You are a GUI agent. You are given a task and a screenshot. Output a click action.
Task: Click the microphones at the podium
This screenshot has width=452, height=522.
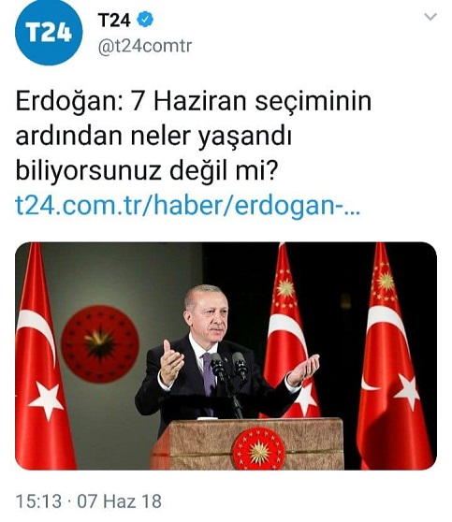pyautogui.click(x=229, y=366)
